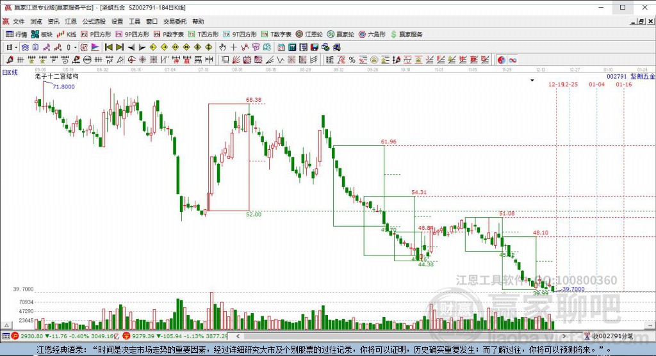Click the green 9279.39 index status text

[x=143, y=336]
